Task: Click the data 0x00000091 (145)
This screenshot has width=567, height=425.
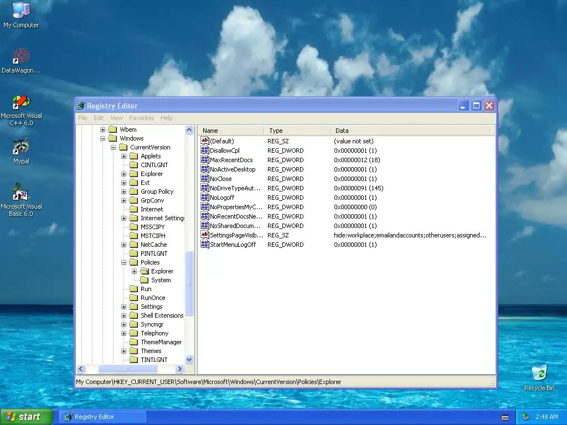Action: tap(359, 188)
